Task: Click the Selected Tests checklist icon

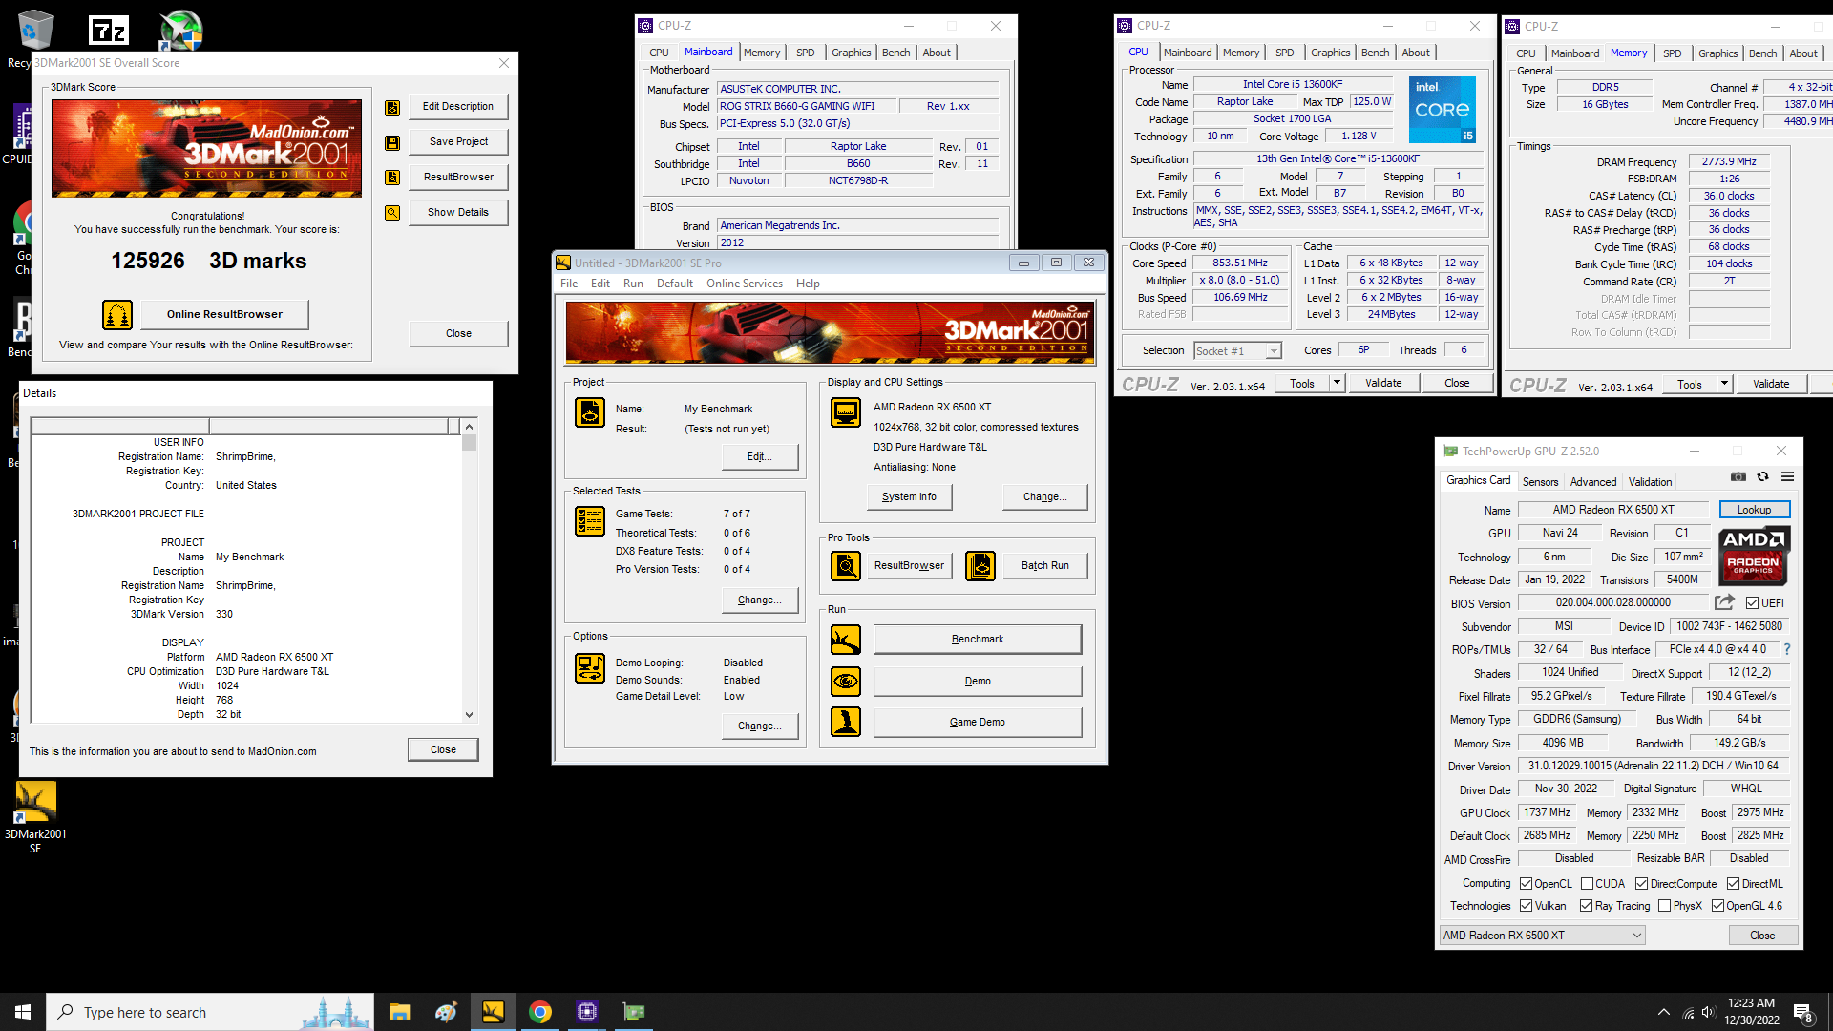Action: tap(590, 521)
